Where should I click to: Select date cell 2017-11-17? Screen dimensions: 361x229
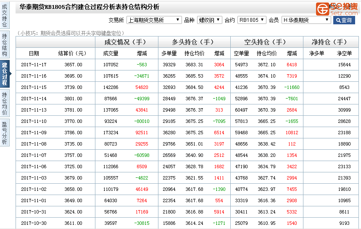coord(34,65)
